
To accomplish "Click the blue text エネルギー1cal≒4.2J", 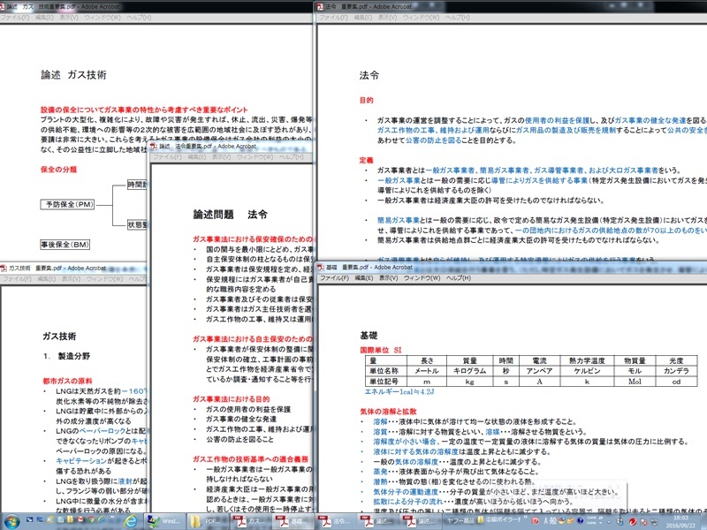I will [399, 391].
